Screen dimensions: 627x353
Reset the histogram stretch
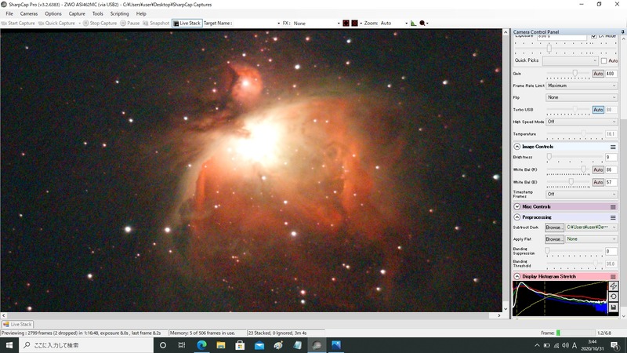pyautogui.click(x=613, y=297)
